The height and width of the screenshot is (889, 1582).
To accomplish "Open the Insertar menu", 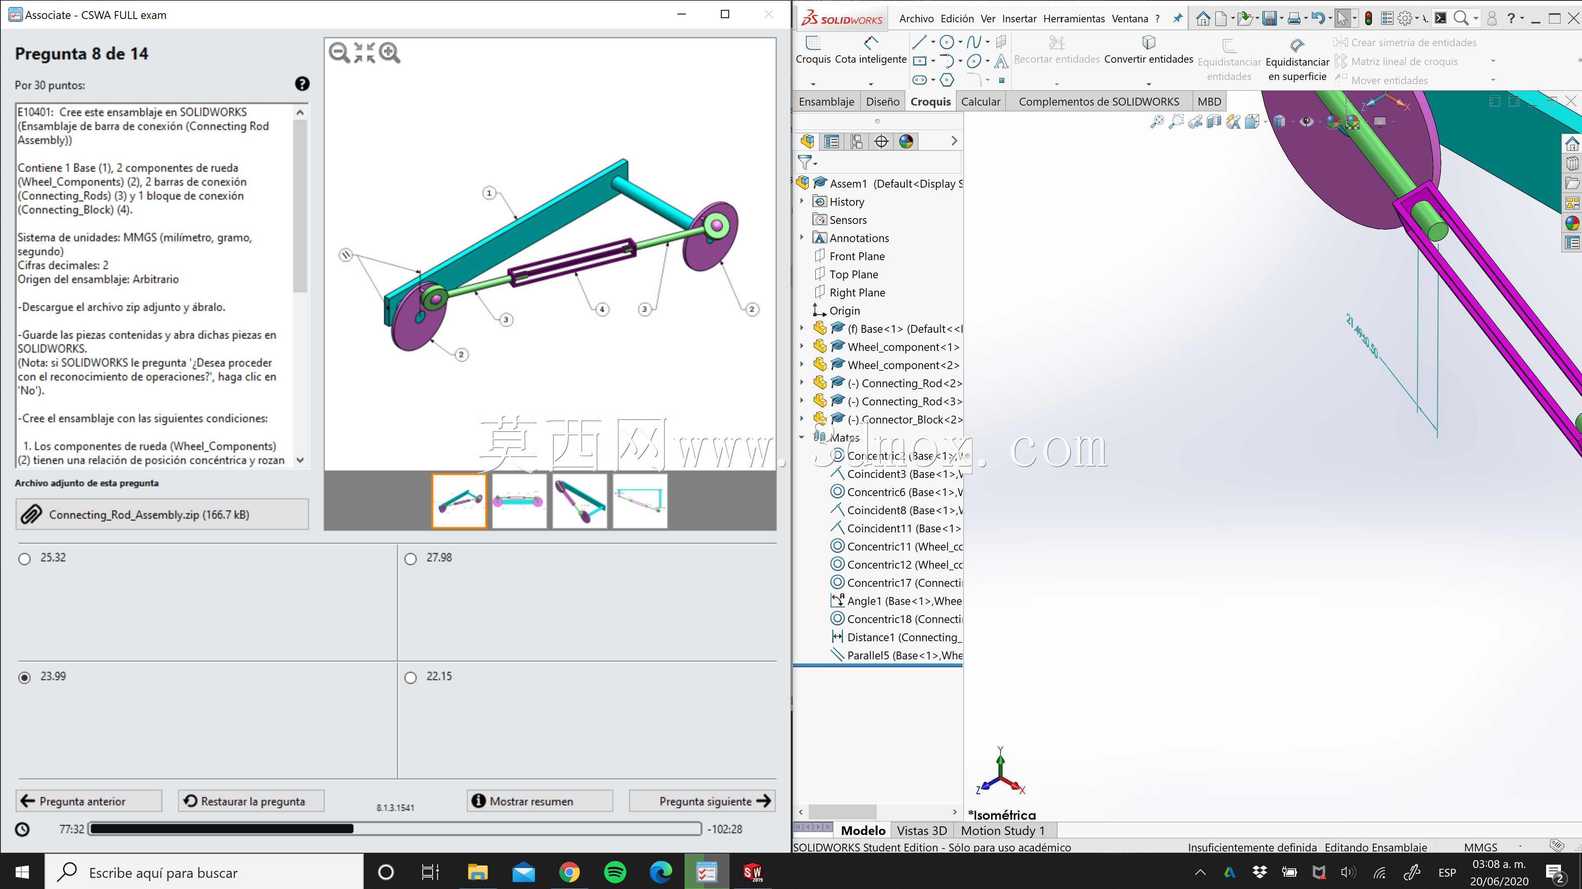I will coord(1019,19).
